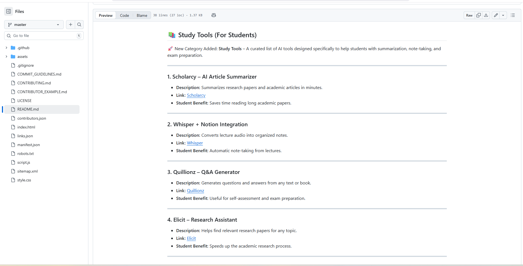Viewport: 523px width, 266px height.
Task: Switch to the Preview tab
Action: (105, 15)
